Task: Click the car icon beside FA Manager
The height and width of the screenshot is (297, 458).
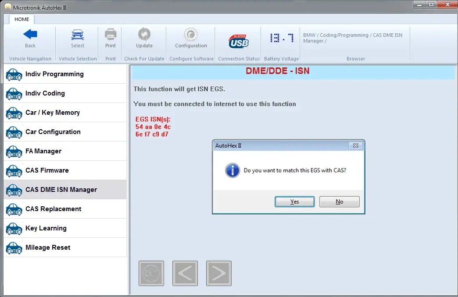Action: tap(14, 152)
